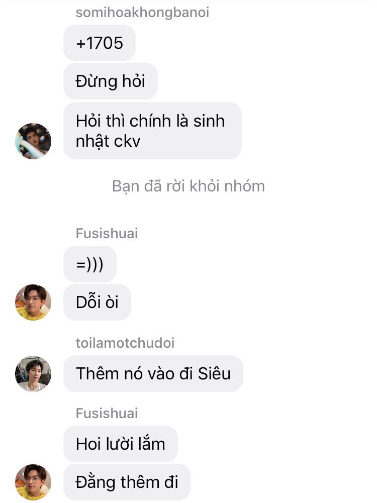Image resolution: width=377 pixels, height=503 pixels.
Task: Select the 'Dỗi òi' message bubble
Action: 97,302
